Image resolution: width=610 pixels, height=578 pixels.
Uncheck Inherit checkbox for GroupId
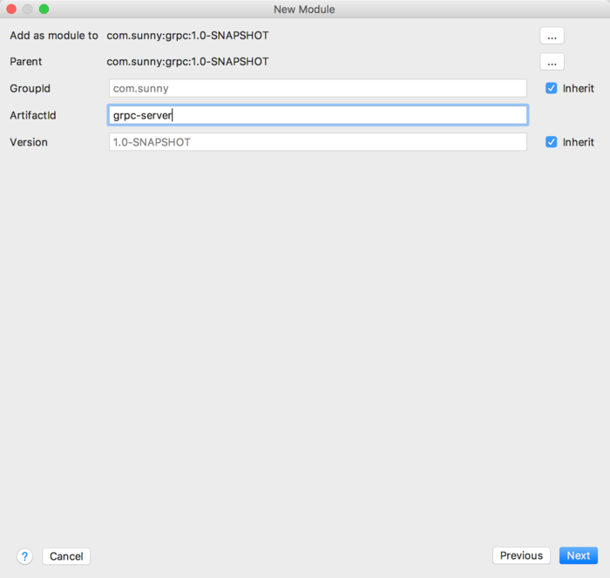tap(551, 88)
